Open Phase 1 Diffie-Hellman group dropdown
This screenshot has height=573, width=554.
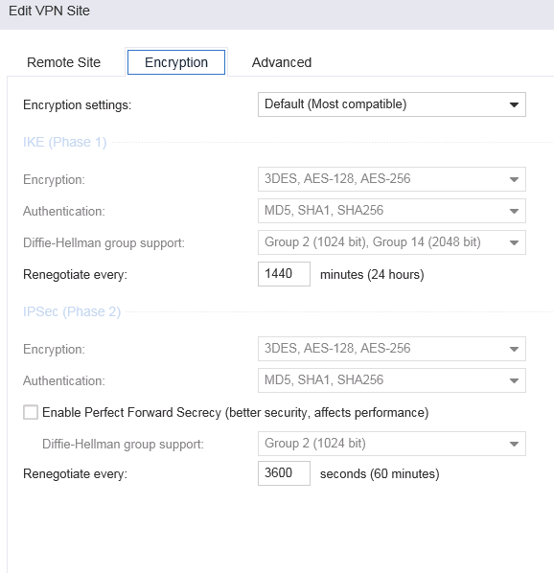coord(392,242)
